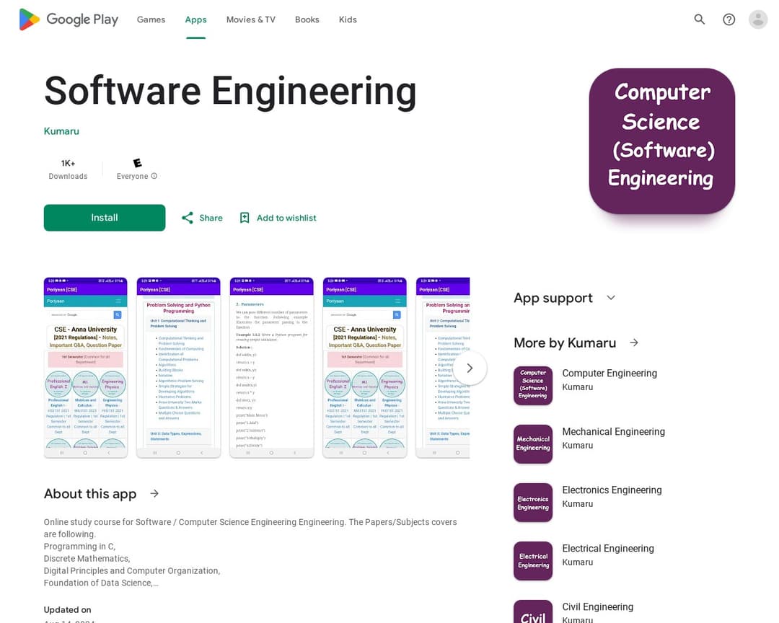Click the Software Engineering page title
This screenshot has height=623, width=779.
tap(230, 92)
